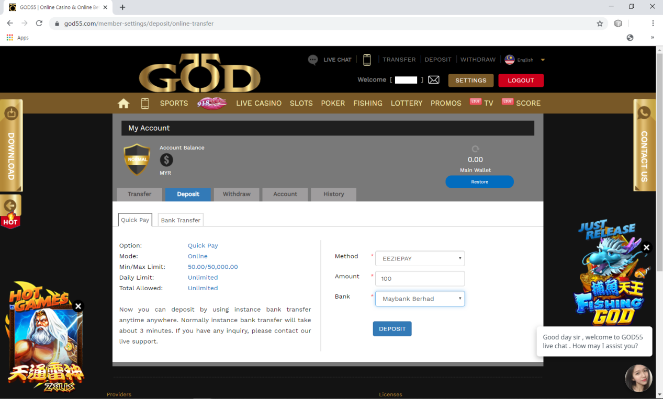The image size is (663, 399).
Task: Click the HOT arrow side tab
Action: [10, 212]
